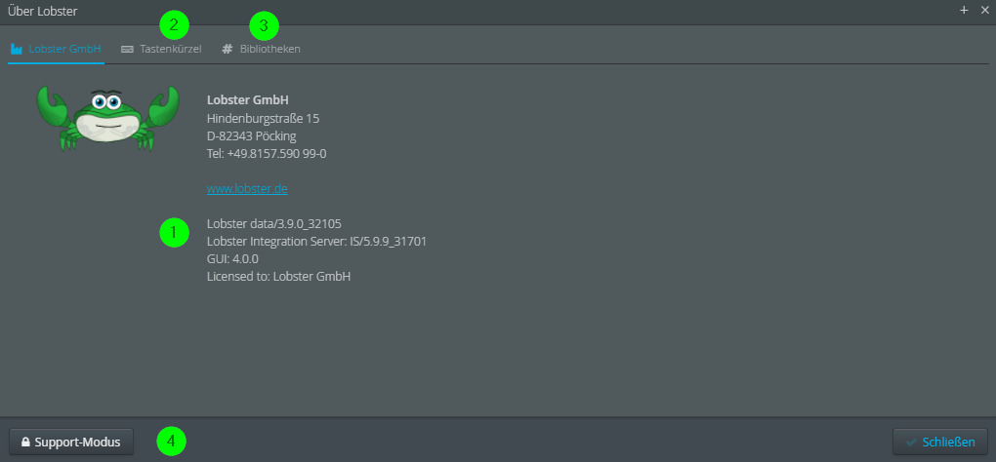Activate the Support-Modus button
Viewport: 996px width, 462px height.
[x=71, y=443]
